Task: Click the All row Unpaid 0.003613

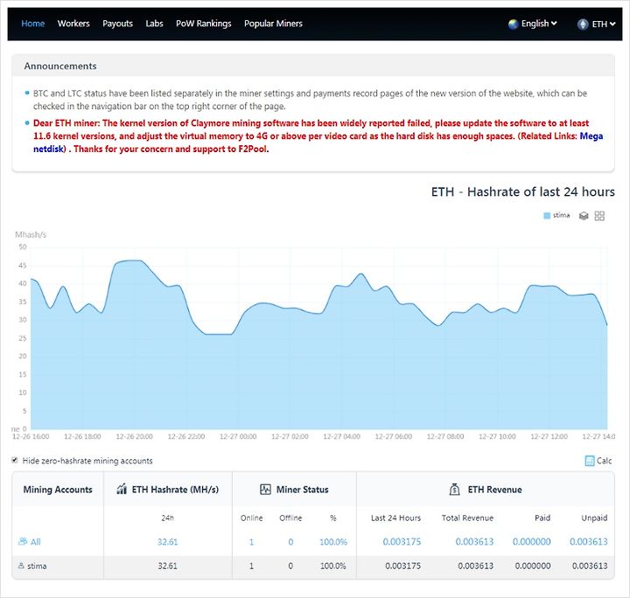Action: pyautogui.click(x=589, y=542)
